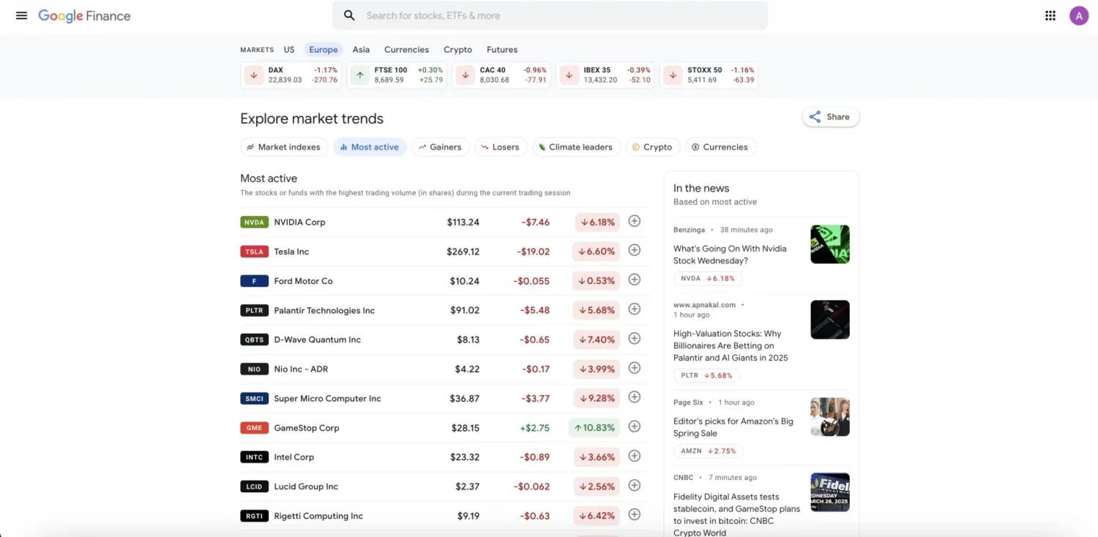Show the Gainers filter
This screenshot has height=537, width=1098.
click(441, 147)
